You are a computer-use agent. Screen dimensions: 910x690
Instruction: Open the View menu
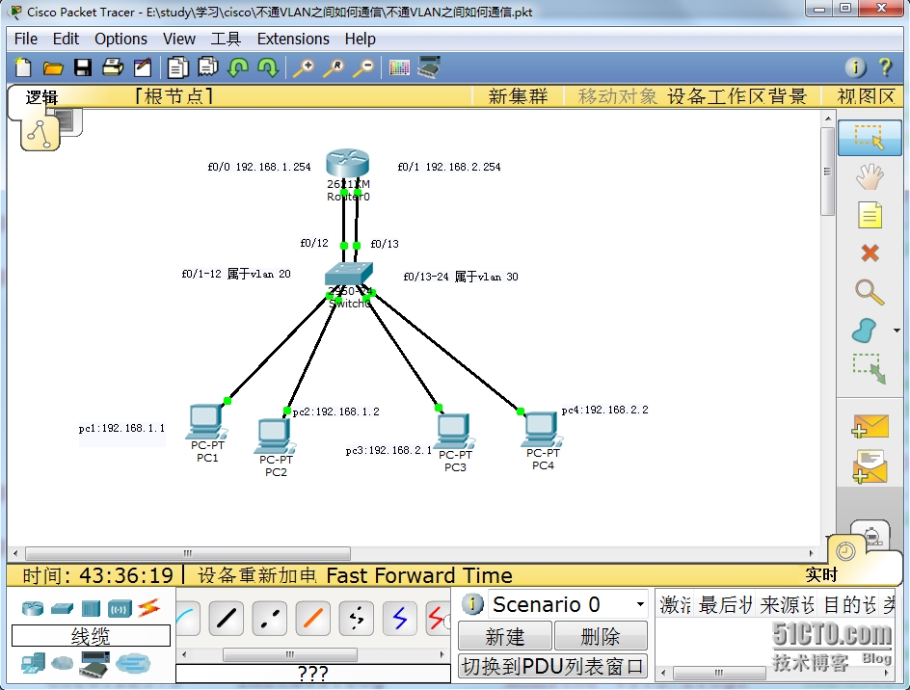(x=178, y=39)
